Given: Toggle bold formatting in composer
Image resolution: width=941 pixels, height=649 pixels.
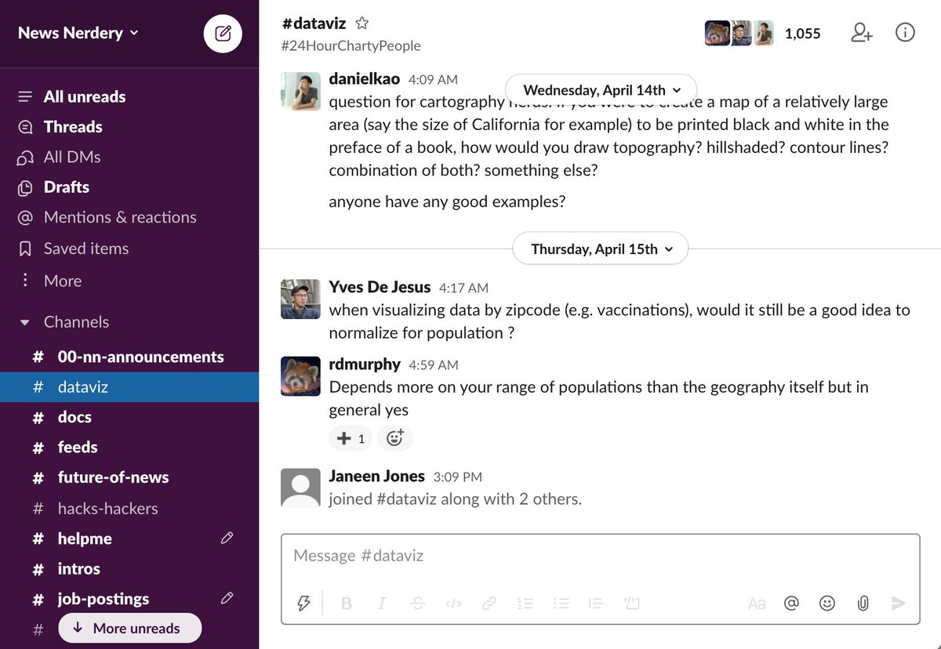Looking at the screenshot, I should click(347, 603).
